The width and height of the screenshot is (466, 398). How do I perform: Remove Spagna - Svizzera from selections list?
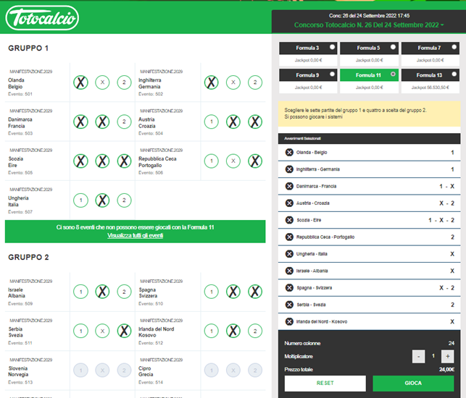coord(289,288)
